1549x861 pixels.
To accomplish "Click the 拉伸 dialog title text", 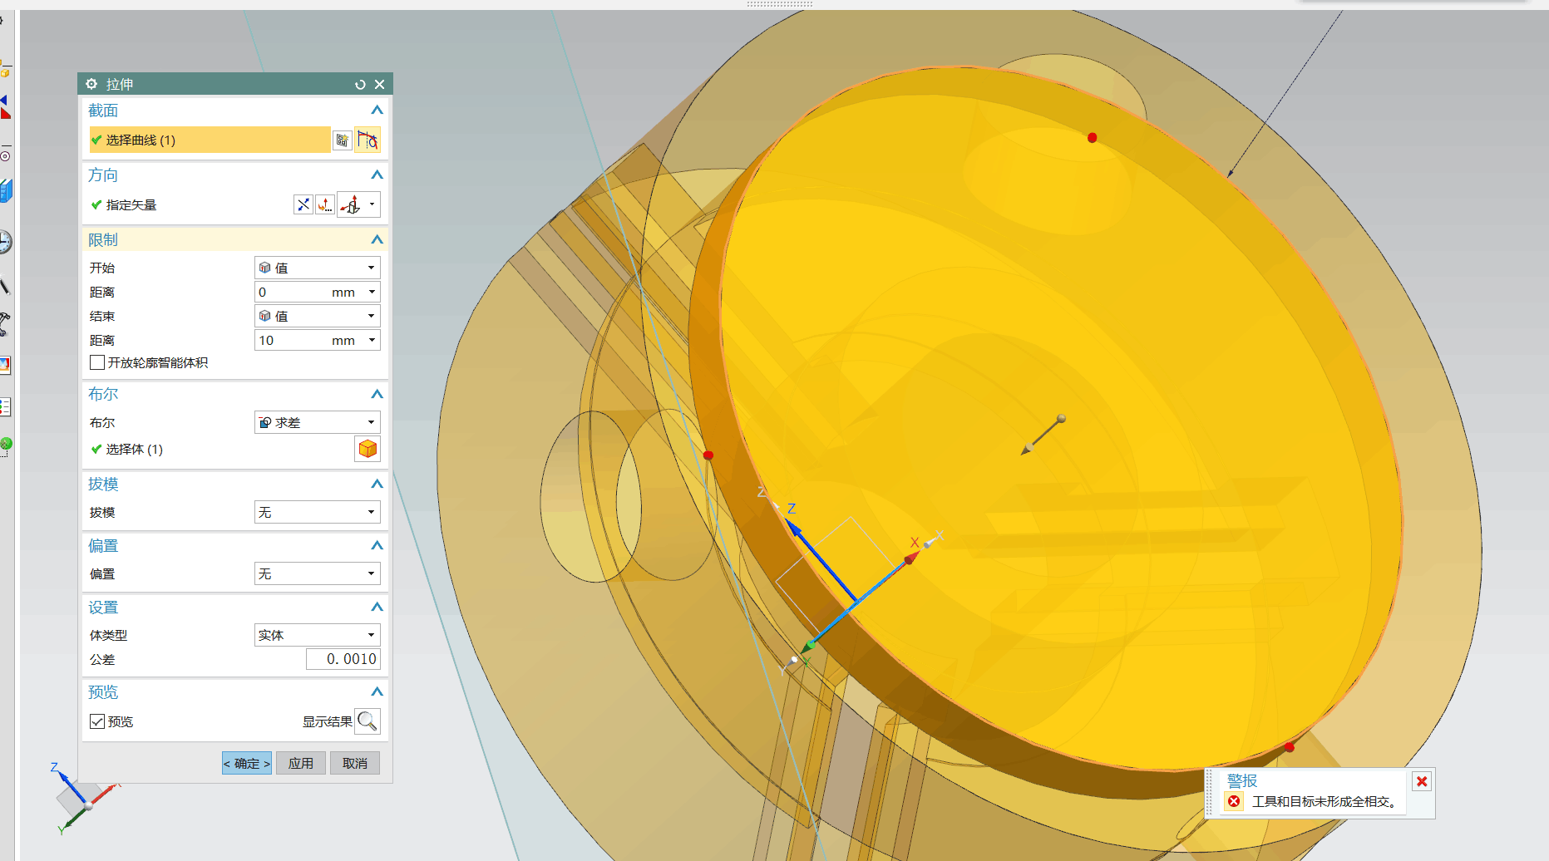I will 120,84.
